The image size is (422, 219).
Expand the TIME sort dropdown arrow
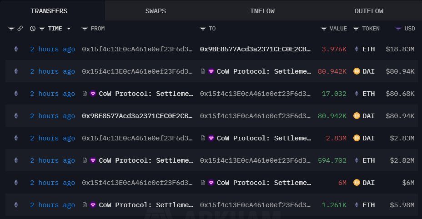(69, 29)
